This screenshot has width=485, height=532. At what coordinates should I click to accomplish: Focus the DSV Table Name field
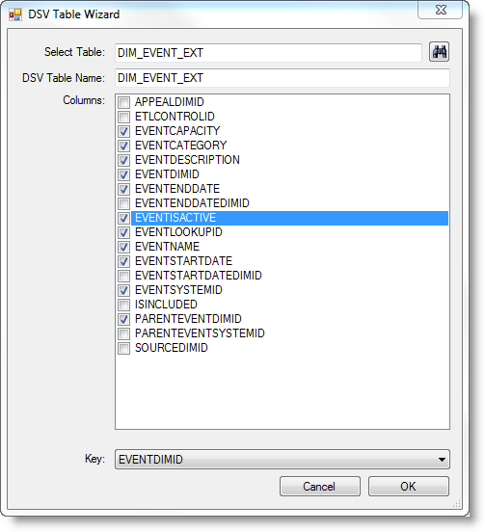pos(283,78)
